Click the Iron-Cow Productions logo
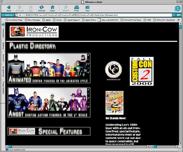The image size is (183, 152). [x=34, y=32]
